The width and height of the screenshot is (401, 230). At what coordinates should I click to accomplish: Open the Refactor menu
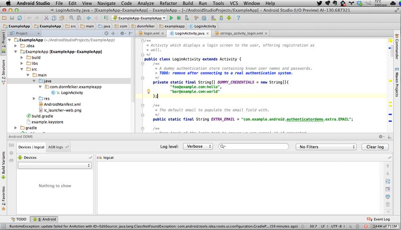pyautogui.click(x=168, y=3)
